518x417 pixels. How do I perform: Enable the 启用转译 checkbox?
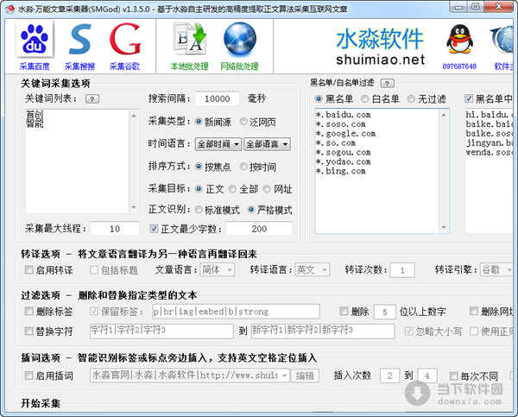pyautogui.click(x=29, y=269)
